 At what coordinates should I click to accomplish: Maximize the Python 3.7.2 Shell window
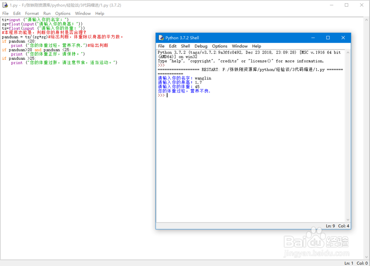[328, 38]
